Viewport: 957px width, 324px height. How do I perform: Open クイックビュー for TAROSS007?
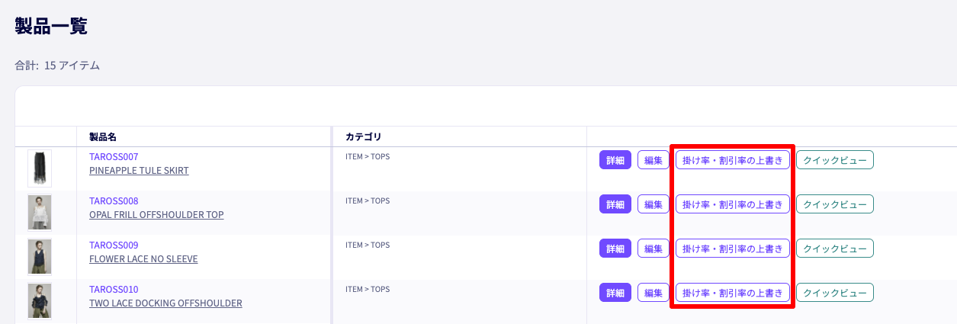[835, 160]
